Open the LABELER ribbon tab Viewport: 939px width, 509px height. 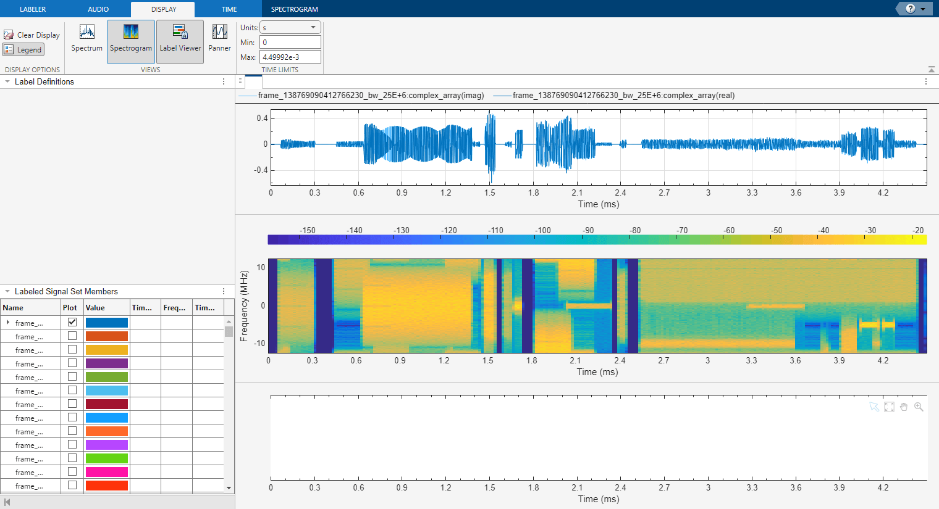[x=32, y=9]
